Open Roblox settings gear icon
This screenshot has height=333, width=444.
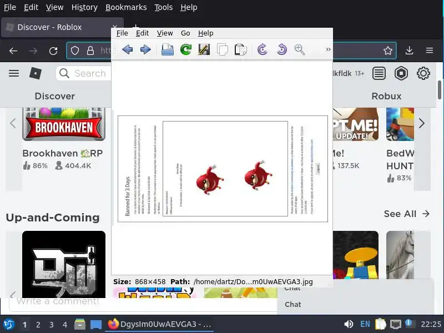click(423, 73)
